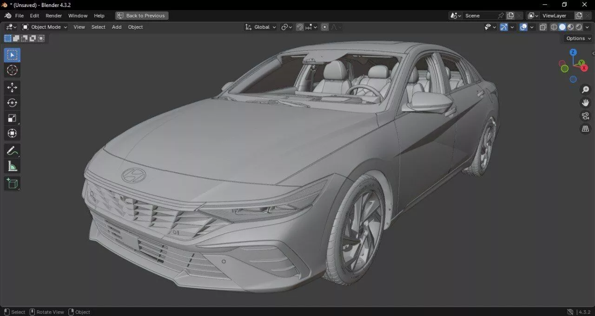Screen dimensions: 595x316
Task: Set selection mode to Extend
Action: click(16, 39)
